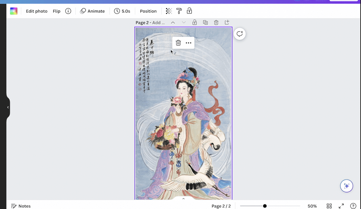
Task: Add a comment with the comment bubble icon
Action: pyautogui.click(x=239, y=34)
